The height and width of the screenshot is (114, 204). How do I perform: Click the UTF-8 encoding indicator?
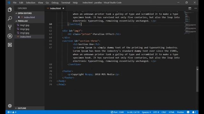(x=156, y=112)
